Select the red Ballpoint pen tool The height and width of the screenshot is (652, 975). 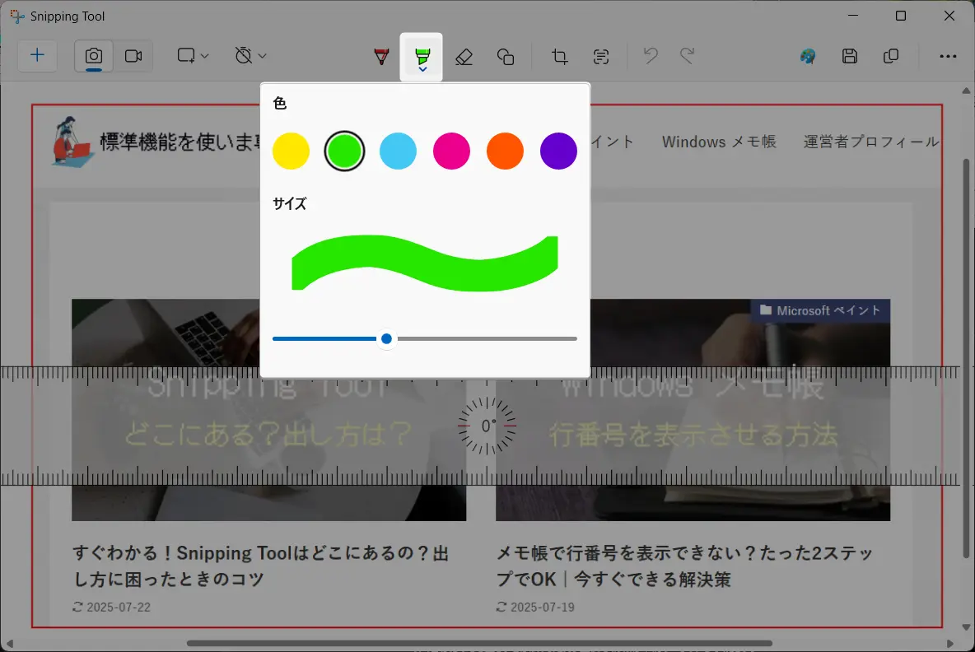pos(381,57)
